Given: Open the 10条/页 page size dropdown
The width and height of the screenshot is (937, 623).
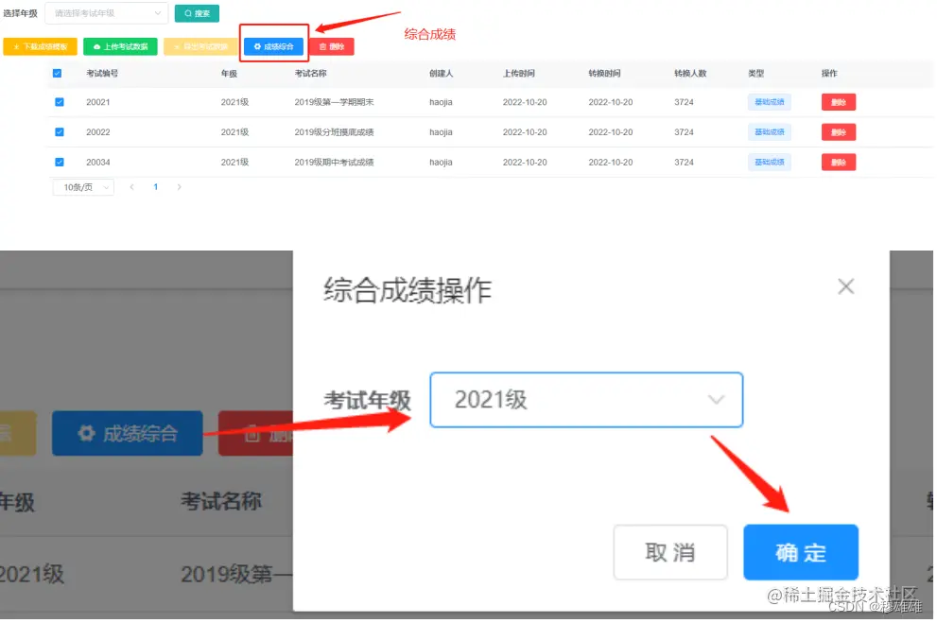Looking at the screenshot, I should [x=82, y=186].
